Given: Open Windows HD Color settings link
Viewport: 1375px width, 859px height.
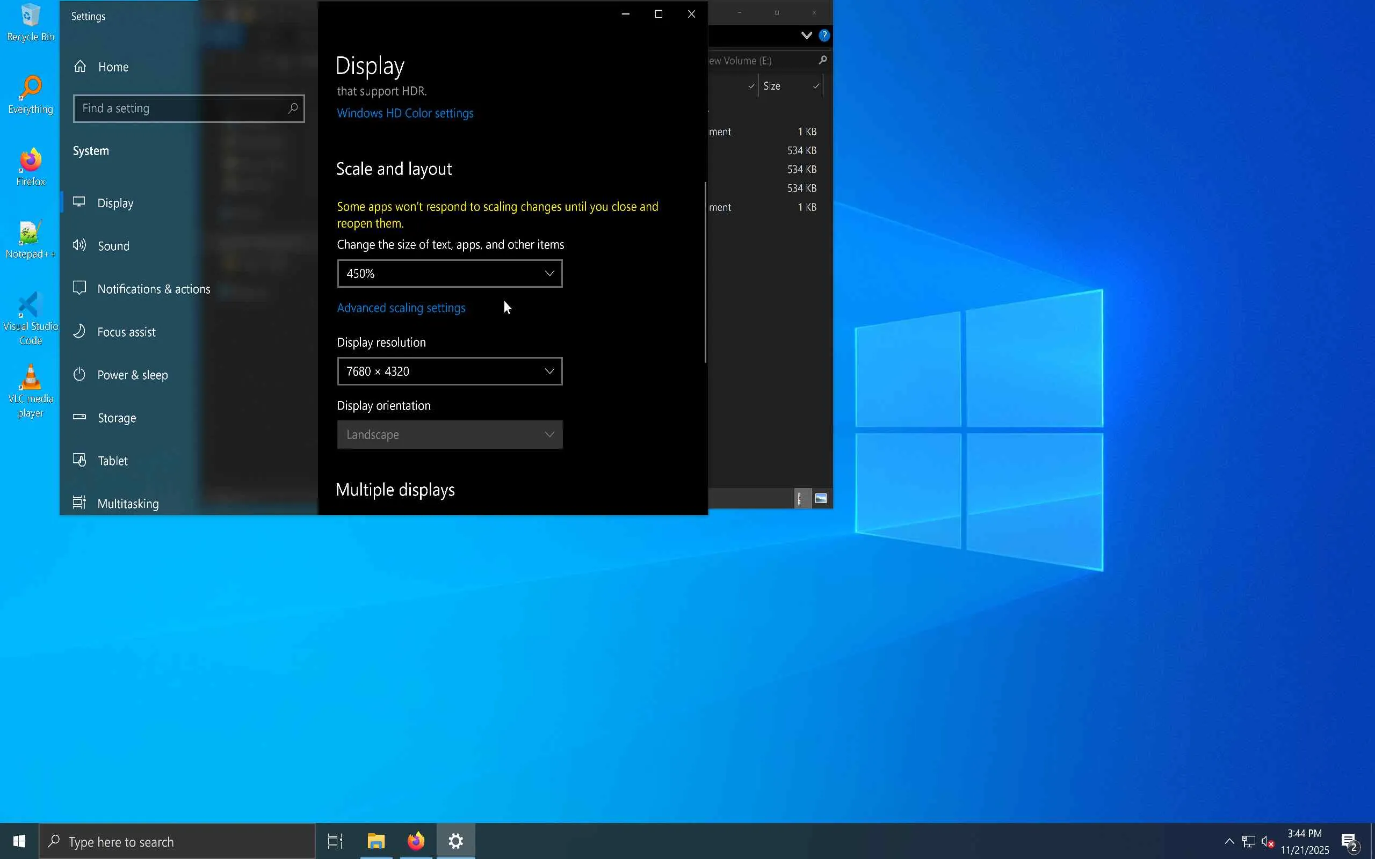Looking at the screenshot, I should tap(405, 113).
